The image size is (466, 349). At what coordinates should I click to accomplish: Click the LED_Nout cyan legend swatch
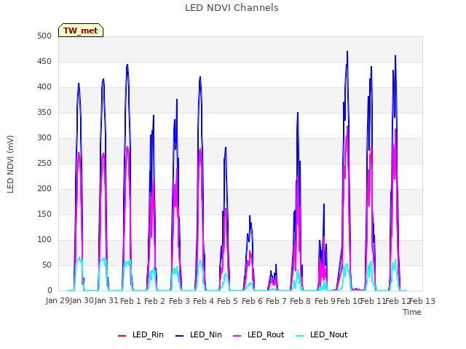[x=300, y=336]
